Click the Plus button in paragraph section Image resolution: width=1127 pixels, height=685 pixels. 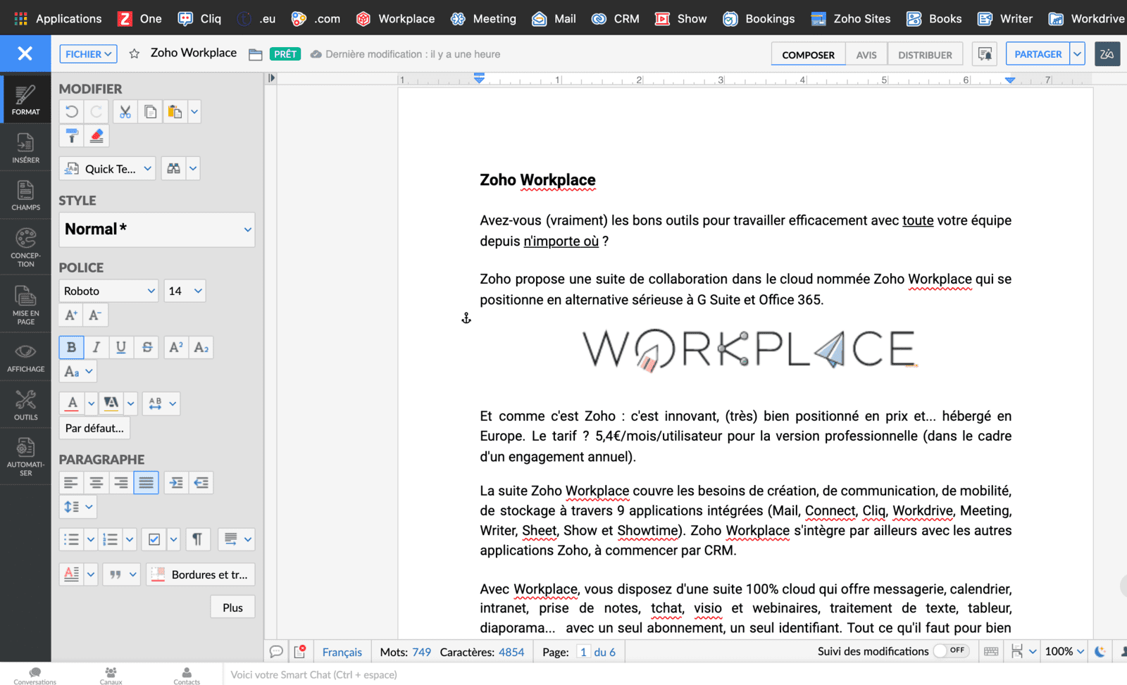[232, 608]
